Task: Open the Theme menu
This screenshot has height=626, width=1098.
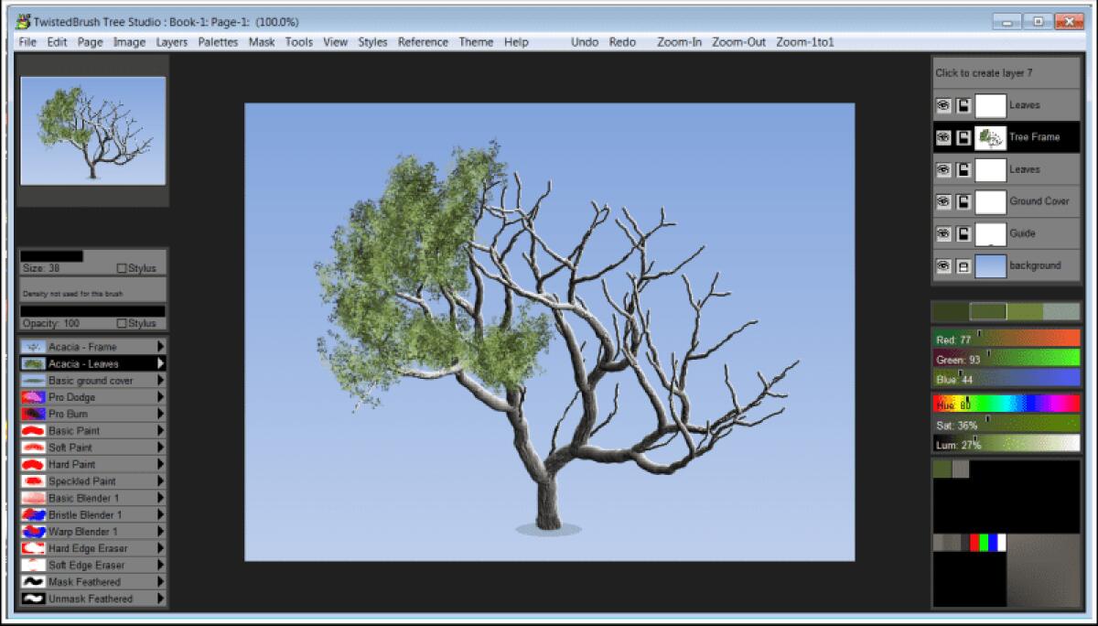Action: click(476, 41)
